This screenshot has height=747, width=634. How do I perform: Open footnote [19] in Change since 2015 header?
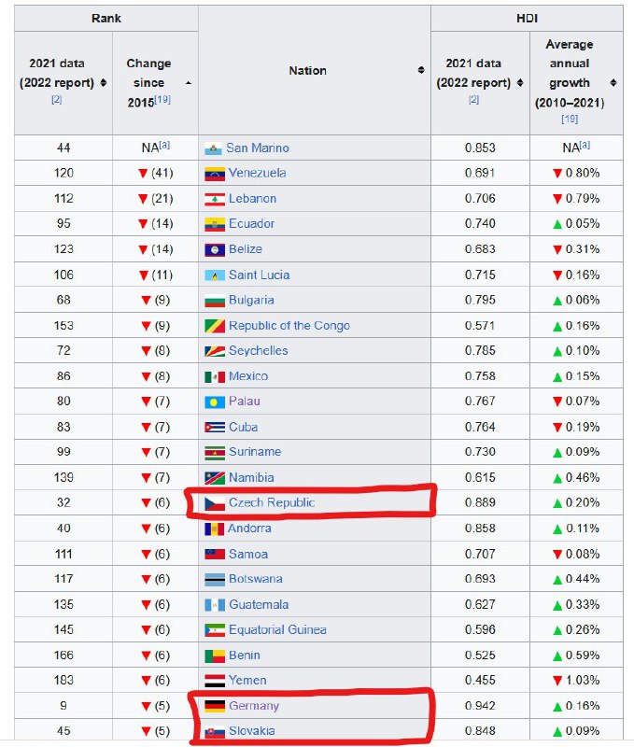tap(162, 100)
